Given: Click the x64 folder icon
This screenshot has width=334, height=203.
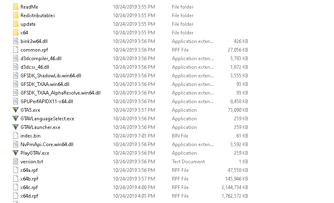Looking at the screenshot, I should tap(16, 32).
